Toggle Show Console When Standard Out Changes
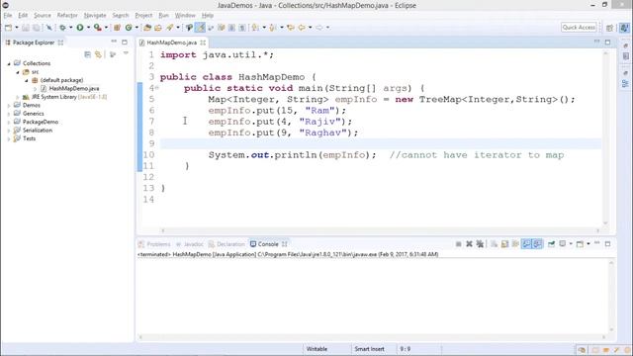 [x=526, y=244]
